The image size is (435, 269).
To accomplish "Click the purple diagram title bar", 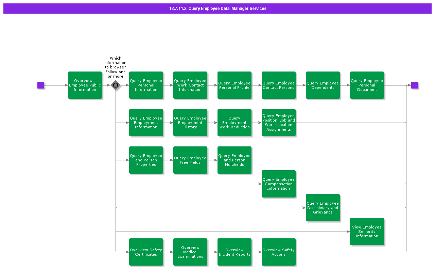I will click(x=217, y=9).
